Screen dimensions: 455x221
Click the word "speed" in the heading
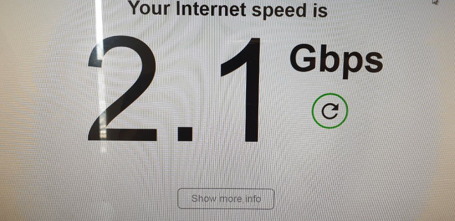tap(279, 10)
